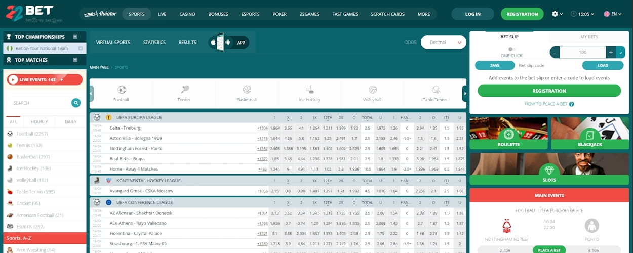This screenshot has height=253, width=633.
Task: Expand Bet on Your National Team
Action: click(80, 48)
